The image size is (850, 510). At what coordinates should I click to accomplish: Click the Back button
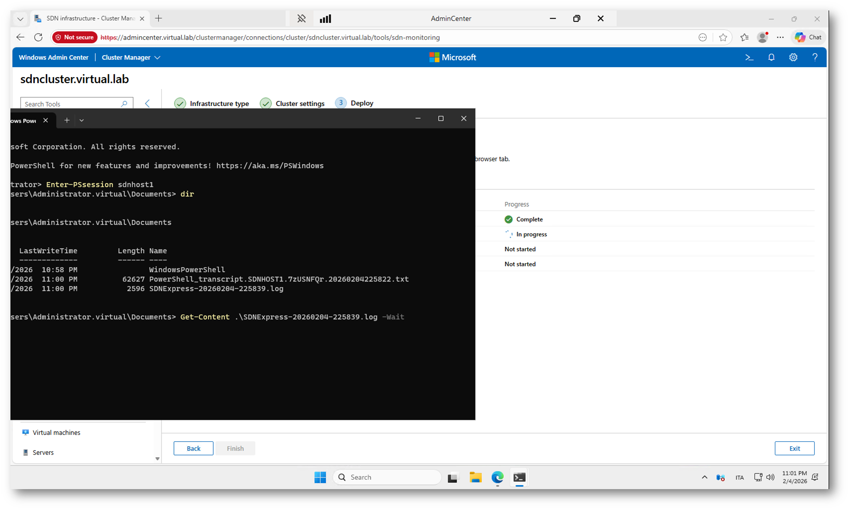(x=193, y=448)
